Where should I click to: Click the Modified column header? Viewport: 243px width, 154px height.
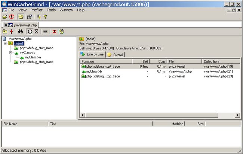169,124
